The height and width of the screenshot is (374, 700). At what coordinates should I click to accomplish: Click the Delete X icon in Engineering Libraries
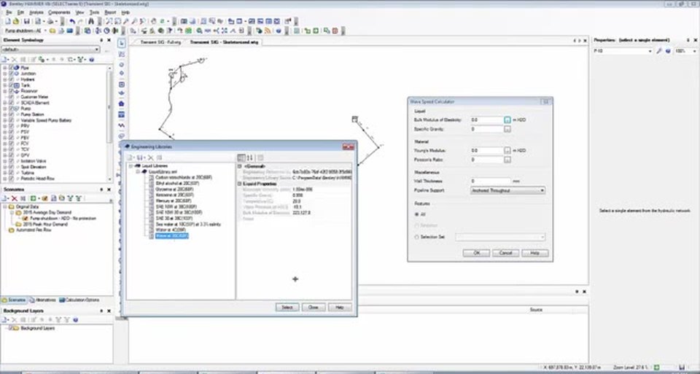tap(150, 157)
